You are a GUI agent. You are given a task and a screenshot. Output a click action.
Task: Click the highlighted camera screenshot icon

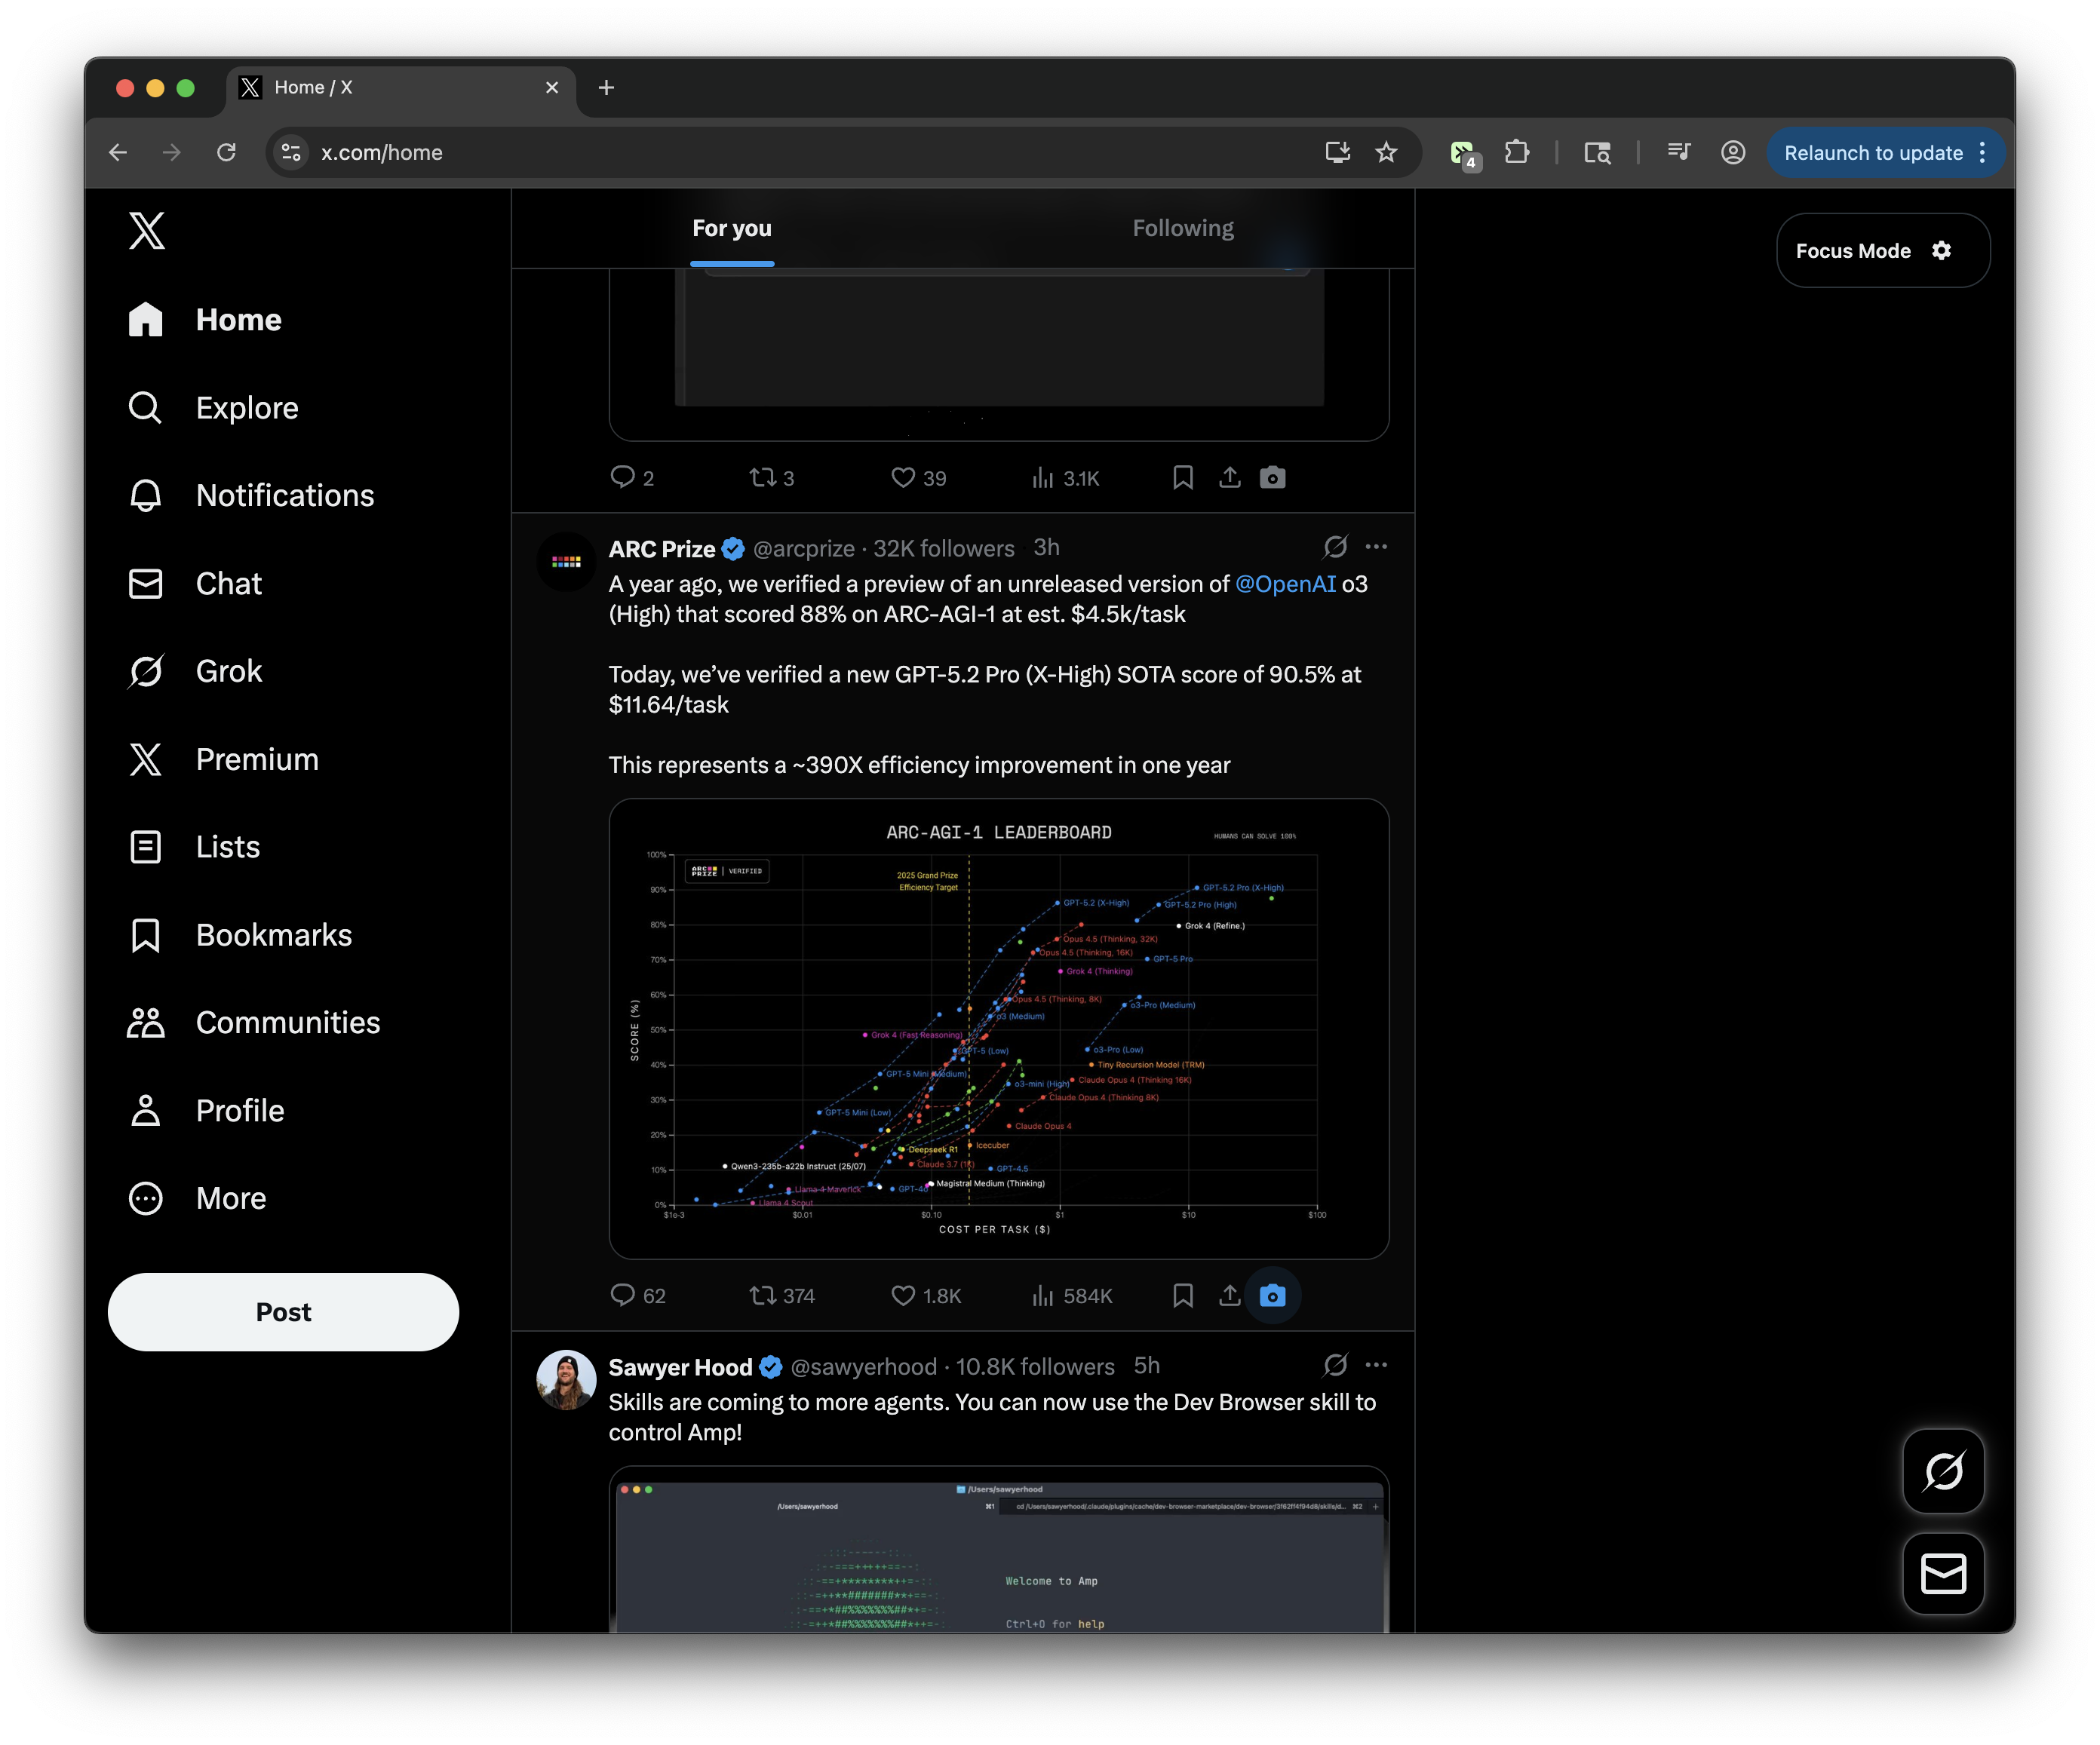click(x=1272, y=1296)
